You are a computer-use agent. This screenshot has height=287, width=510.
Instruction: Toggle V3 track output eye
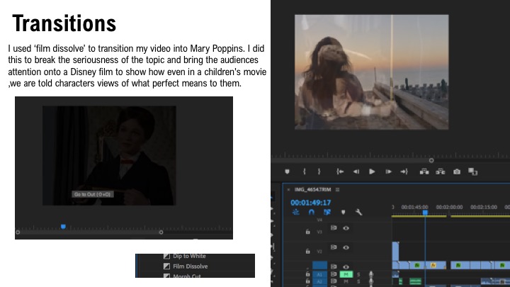pyautogui.click(x=346, y=228)
